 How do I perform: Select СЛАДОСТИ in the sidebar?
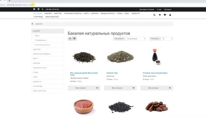coord(48,82)
